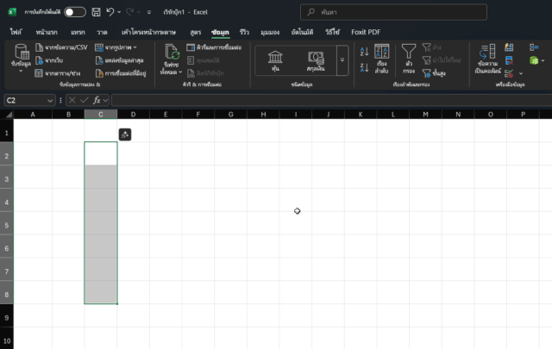Click the formula bar input
Viewport: 552px width, 349px height.
pyautogui.click(x=331, y=100)
